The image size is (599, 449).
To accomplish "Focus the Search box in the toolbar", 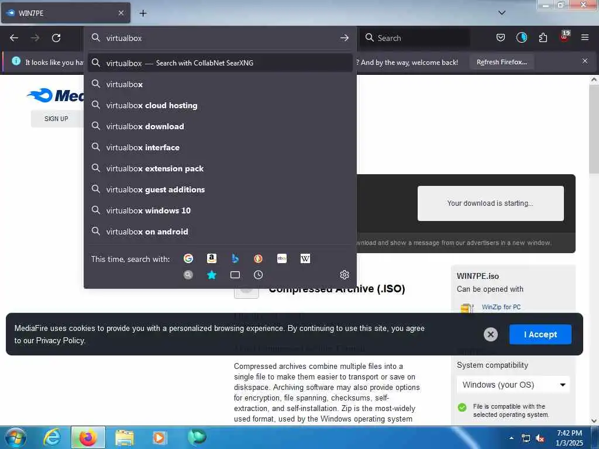I will pyautogui.click(x=415, y=38).
